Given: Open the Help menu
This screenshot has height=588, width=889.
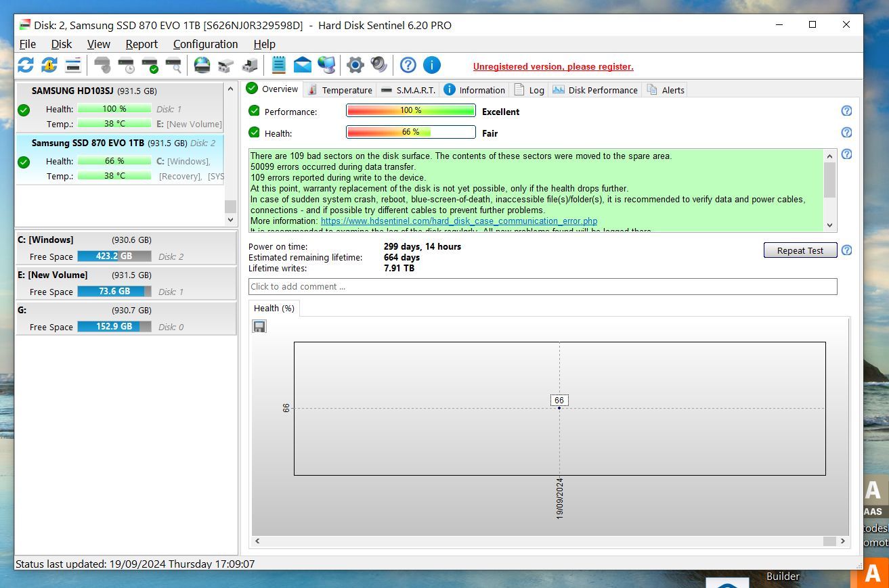Looking at the screenshot, I should click(x=264, y=44).
